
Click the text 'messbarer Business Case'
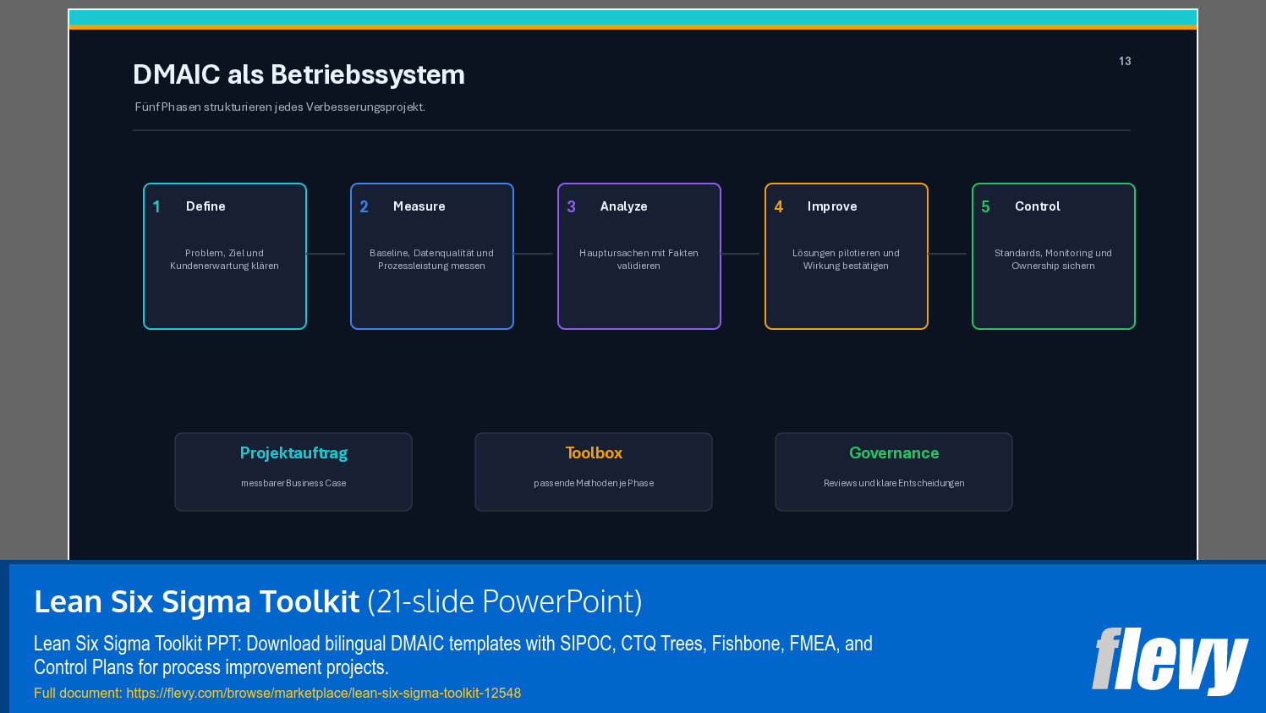point(293,483)
